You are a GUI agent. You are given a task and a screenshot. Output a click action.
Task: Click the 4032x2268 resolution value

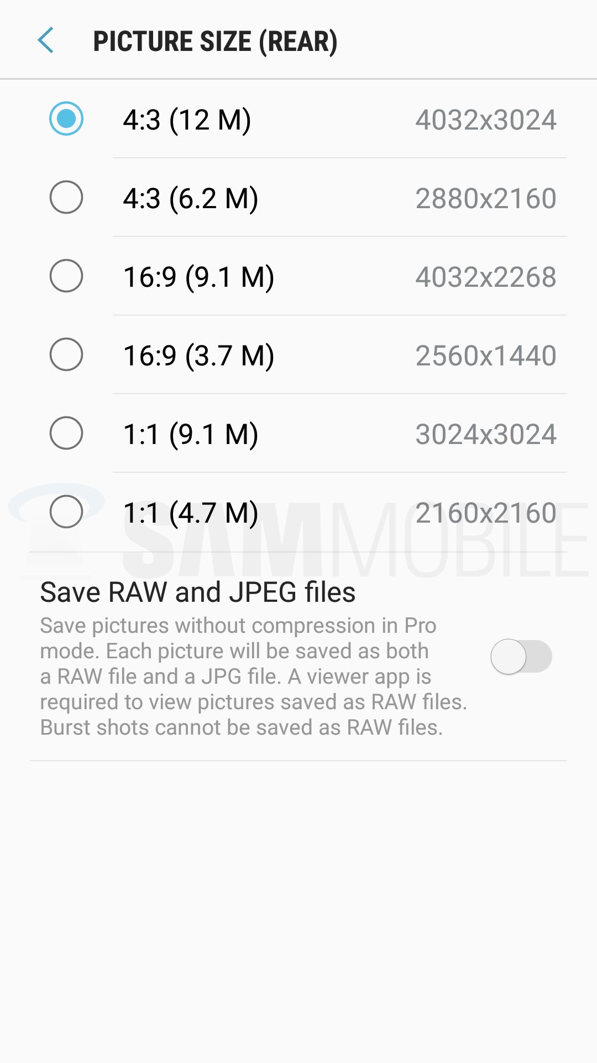pos(485,277)
